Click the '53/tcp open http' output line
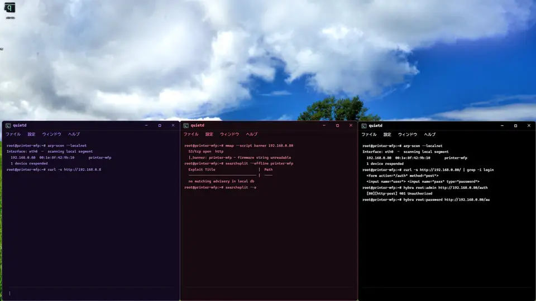This screenshot has height=301, width=536. (x=206, y=152)
